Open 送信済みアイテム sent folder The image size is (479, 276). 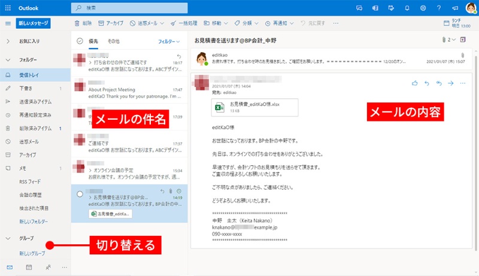pyautogui.click(x=35, y=102)
